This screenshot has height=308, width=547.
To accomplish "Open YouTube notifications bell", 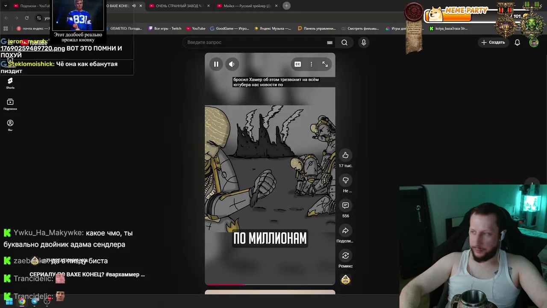I will tap(517, 42).
